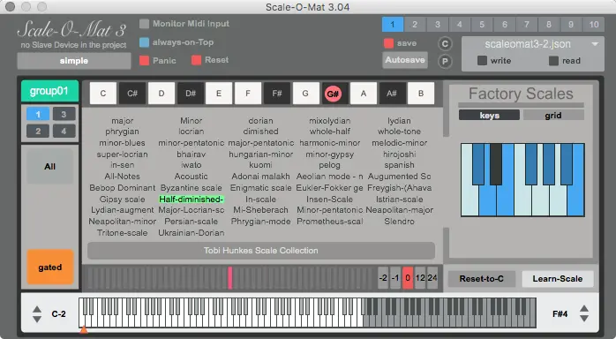The width and height of the screenshot is (616, 339).
Task: Choose the Half-diminished- scale
Action: (x=192, y=200)
